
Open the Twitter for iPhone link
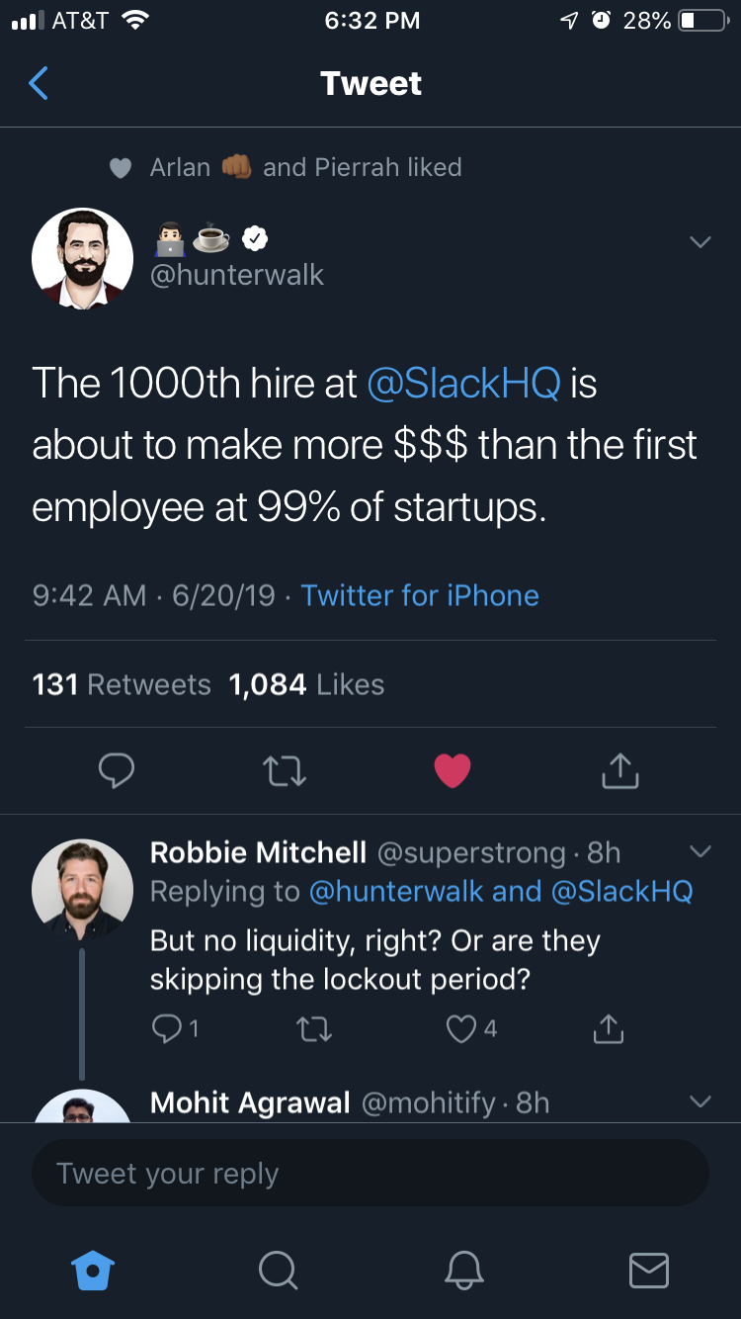(420, 595)
